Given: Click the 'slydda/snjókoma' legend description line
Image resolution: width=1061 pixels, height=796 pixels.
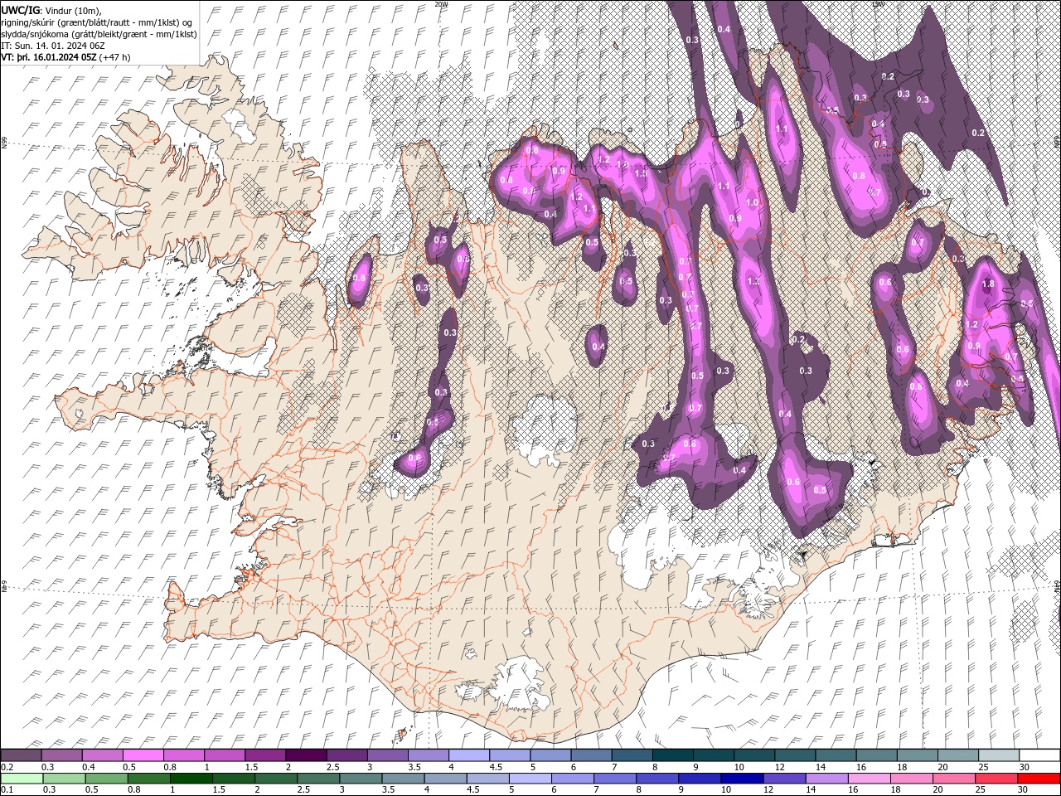Looking at the screenshot, I should (99, 34).
